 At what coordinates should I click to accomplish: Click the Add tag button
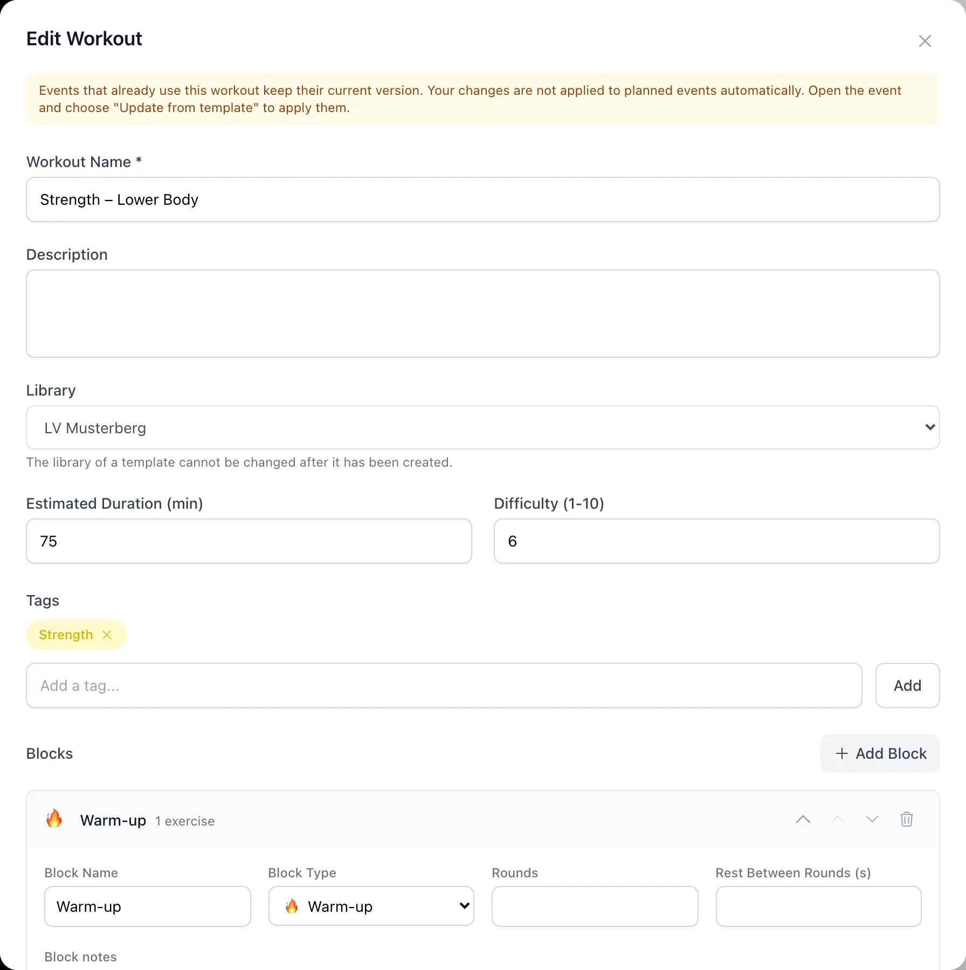907,685
